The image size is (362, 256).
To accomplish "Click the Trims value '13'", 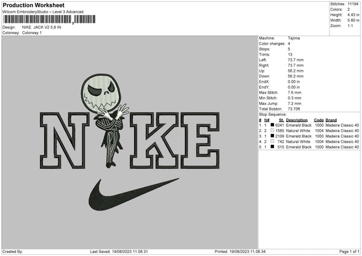I will click(x=290, y=54).
